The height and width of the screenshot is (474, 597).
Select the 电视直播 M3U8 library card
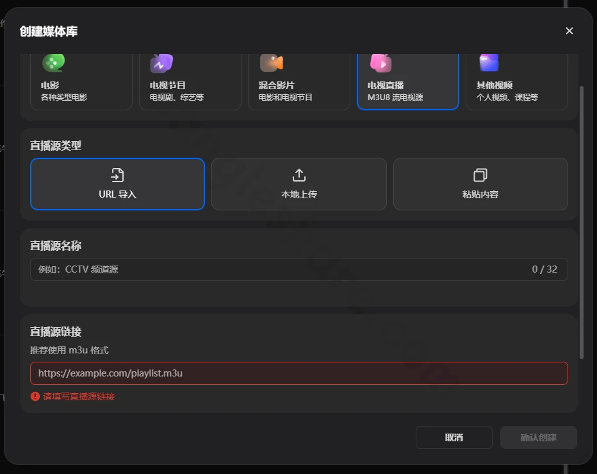pos(408,81)
